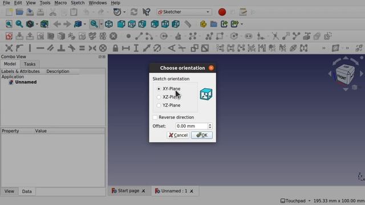This screenshot has width=365, height=205.
Task: Close the Start page tab
Action: click(143, 191)
